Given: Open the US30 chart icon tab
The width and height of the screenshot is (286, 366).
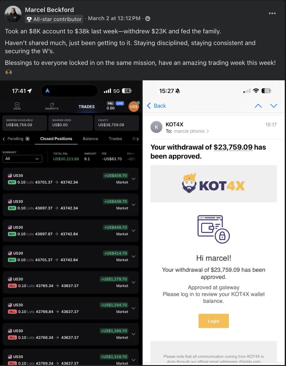Looking at the screenshot, I should (17, 106).
